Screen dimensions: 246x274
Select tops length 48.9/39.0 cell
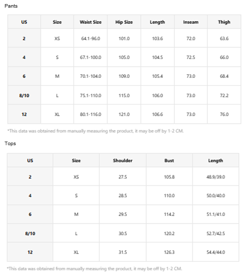[x=215, y=177]
